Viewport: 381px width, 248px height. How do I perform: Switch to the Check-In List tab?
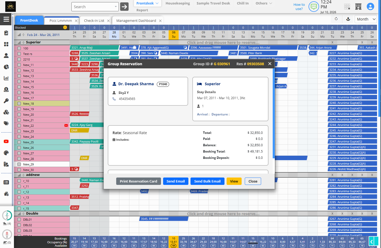(x=94, y=21)
